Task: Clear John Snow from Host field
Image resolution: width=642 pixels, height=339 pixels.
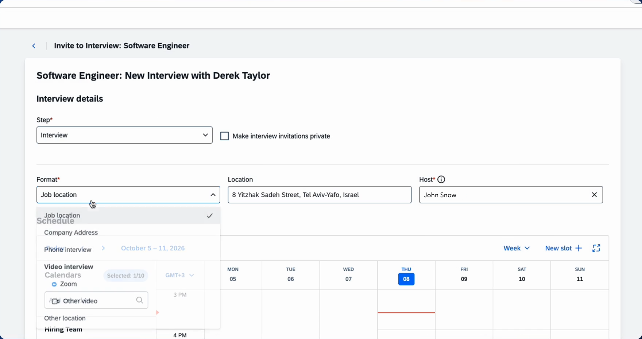Action: 594,195
